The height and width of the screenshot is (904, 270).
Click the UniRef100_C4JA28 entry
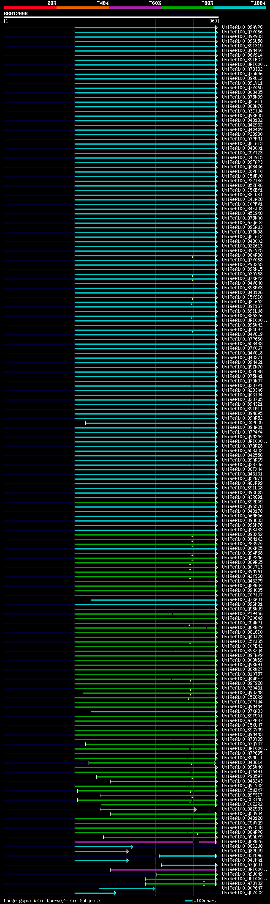[242, 199]
